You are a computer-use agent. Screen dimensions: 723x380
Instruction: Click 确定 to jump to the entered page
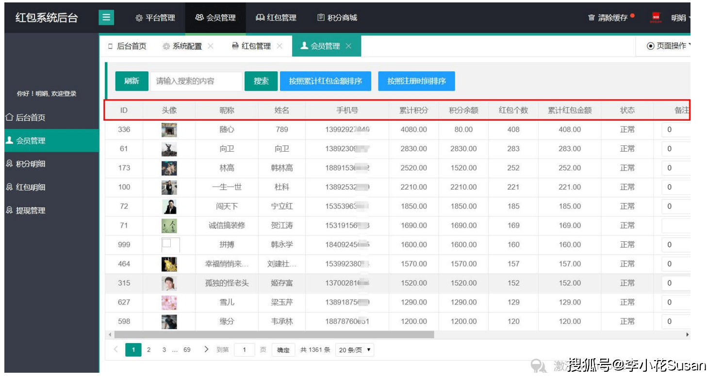point(282,349)
